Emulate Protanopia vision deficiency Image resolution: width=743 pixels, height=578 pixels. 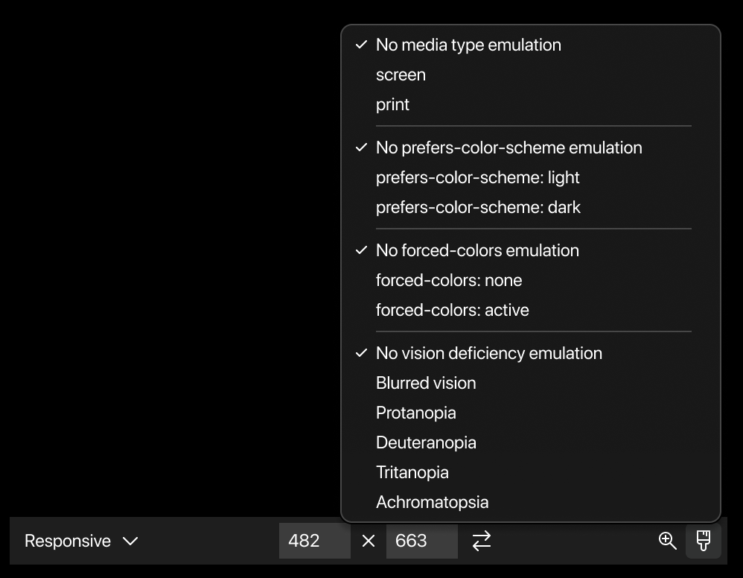[531, 413]
